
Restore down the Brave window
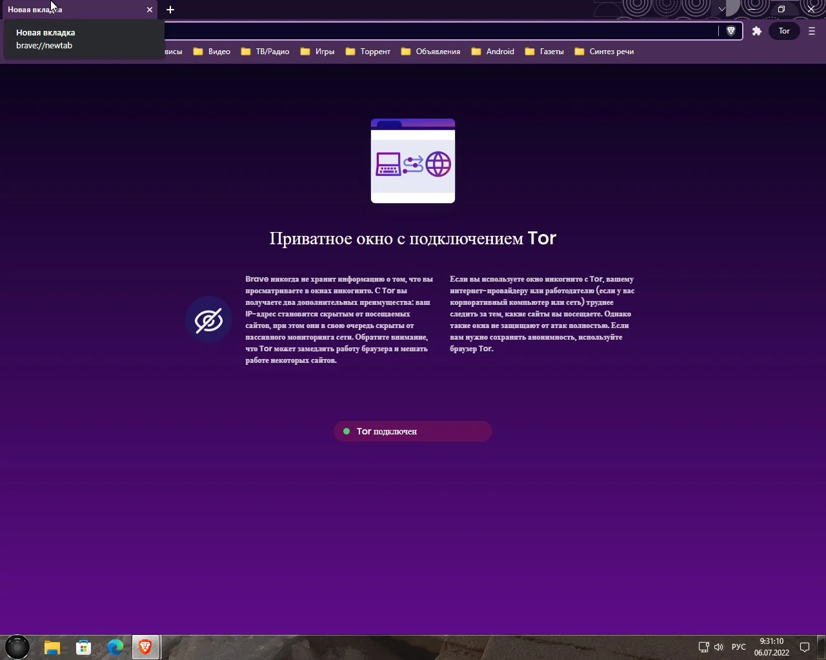point(781,10)
